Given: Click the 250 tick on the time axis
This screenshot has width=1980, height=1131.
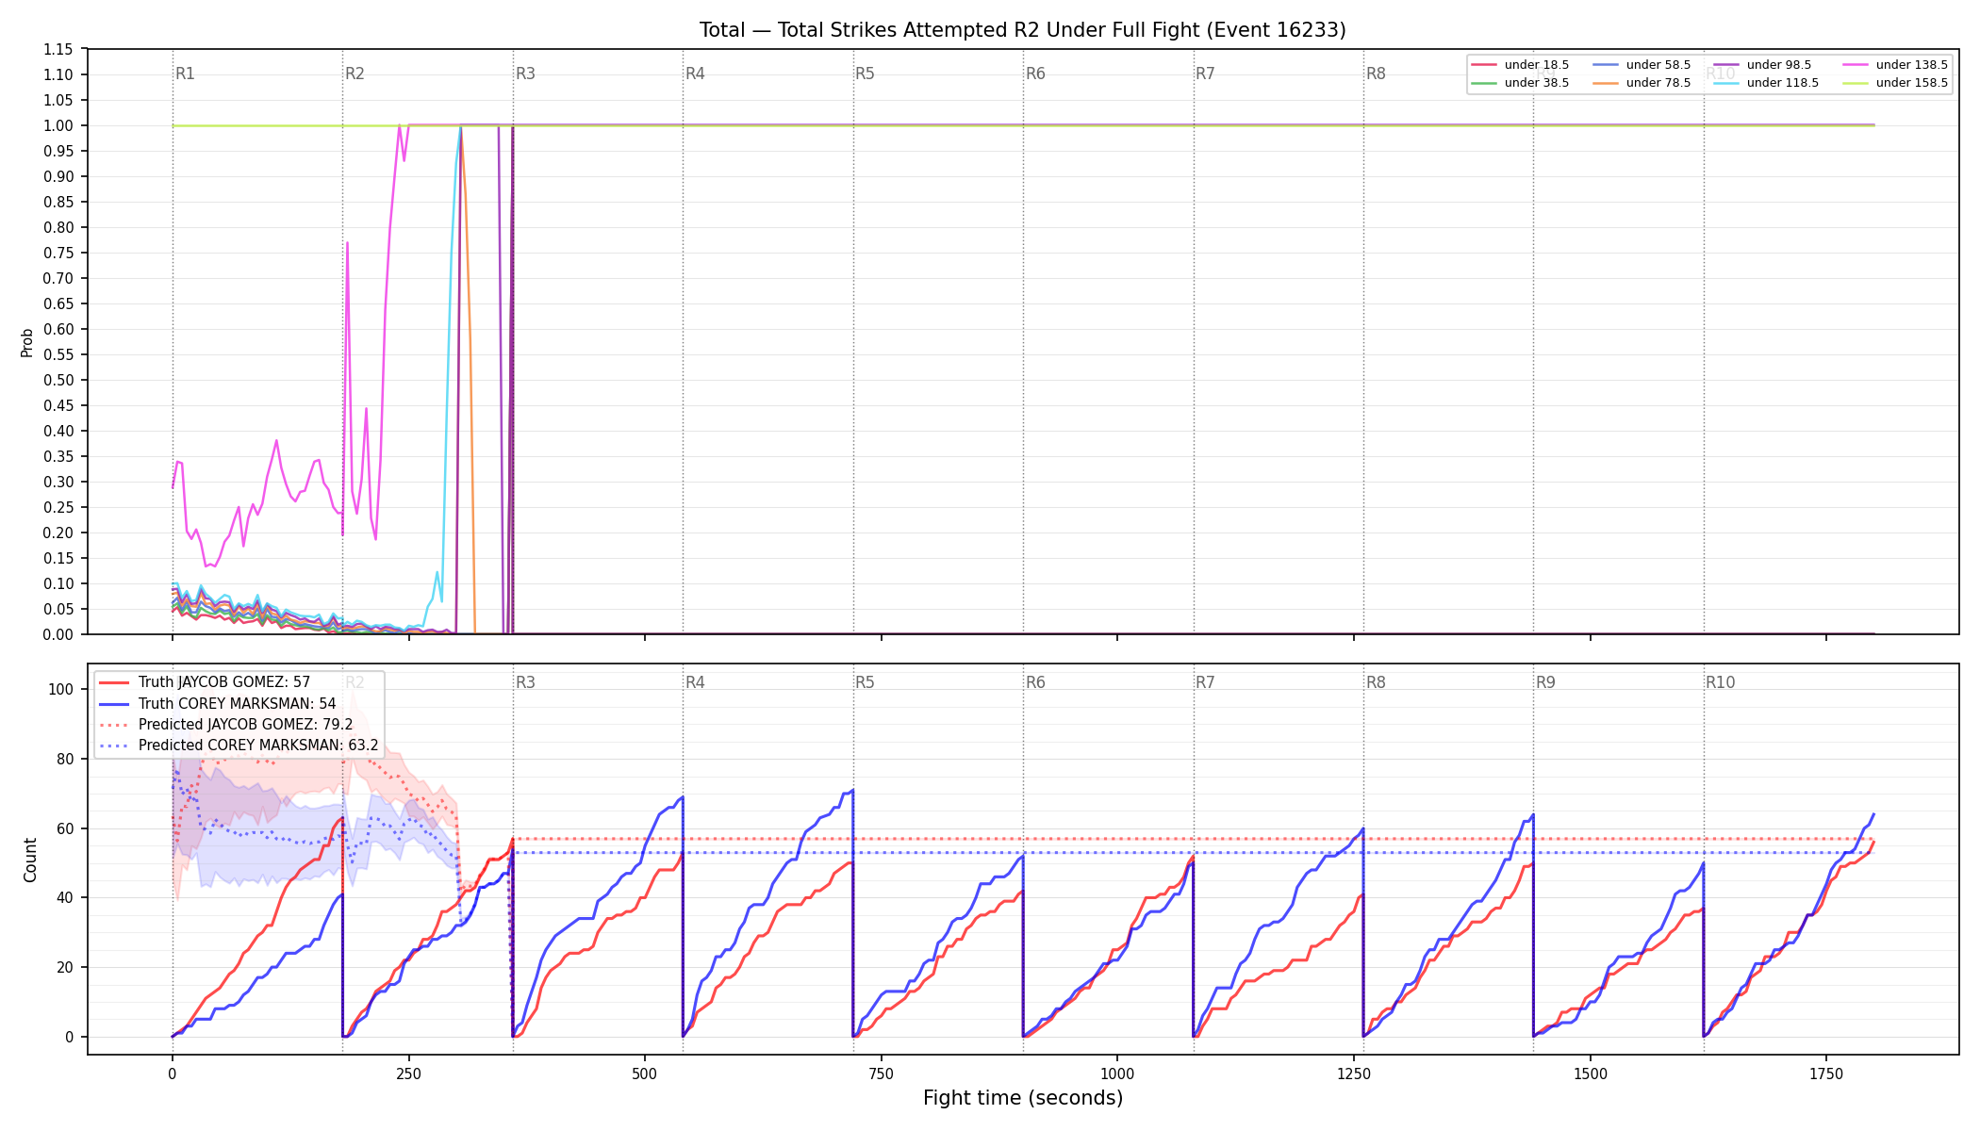Looking at the screenshot, I should pos(408,1074).
